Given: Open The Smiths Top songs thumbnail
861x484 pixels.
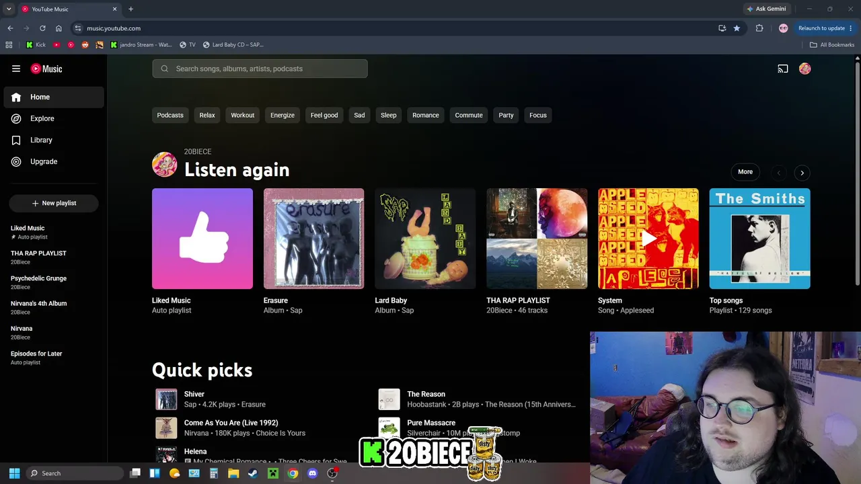Looking at the screenshot, I should point(760,239).
